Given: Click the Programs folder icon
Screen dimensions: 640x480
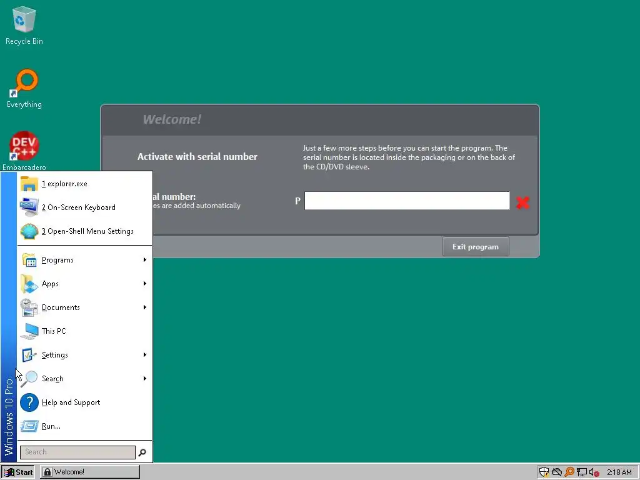Looking at the screenshot, I should (29, 260).
